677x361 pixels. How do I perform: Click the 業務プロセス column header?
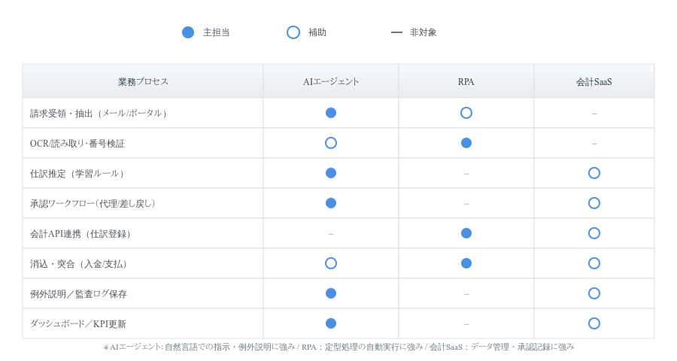click(143, 81)
